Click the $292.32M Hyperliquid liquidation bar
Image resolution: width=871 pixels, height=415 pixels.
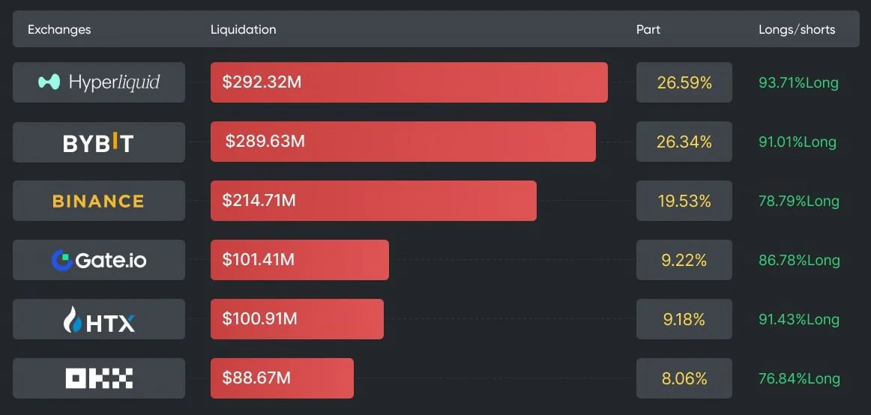(409, 82)
